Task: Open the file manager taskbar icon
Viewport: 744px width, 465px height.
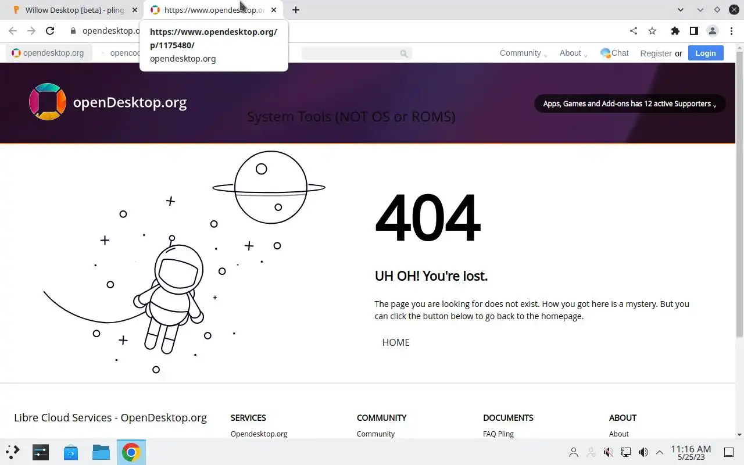Action: pyautogui.click(x=101, y=452)
